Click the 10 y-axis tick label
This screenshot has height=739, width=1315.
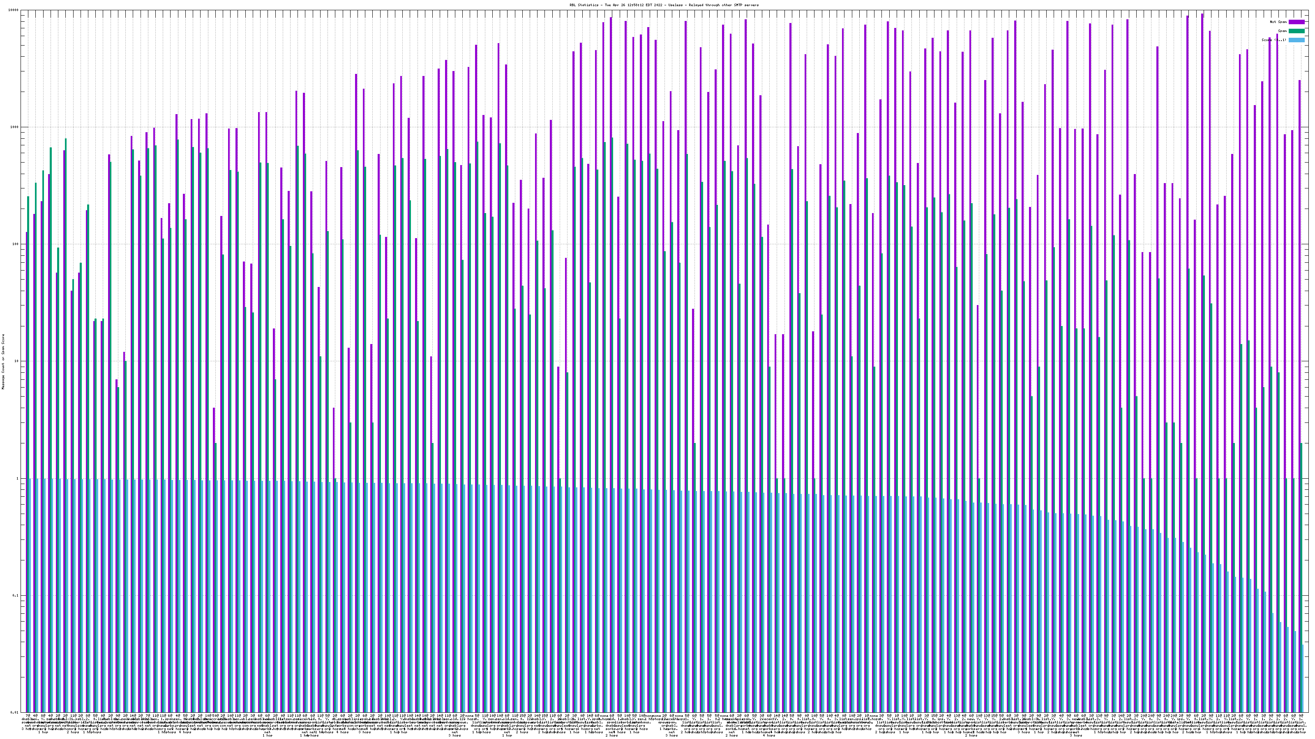17,362
